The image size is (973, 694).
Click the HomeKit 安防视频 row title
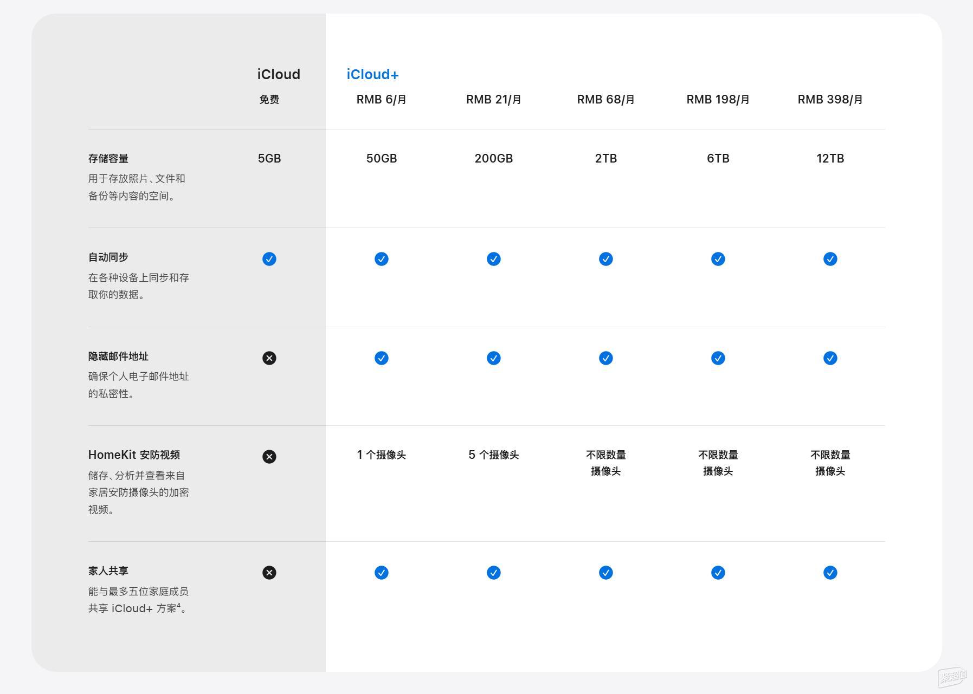pos(134,455)
